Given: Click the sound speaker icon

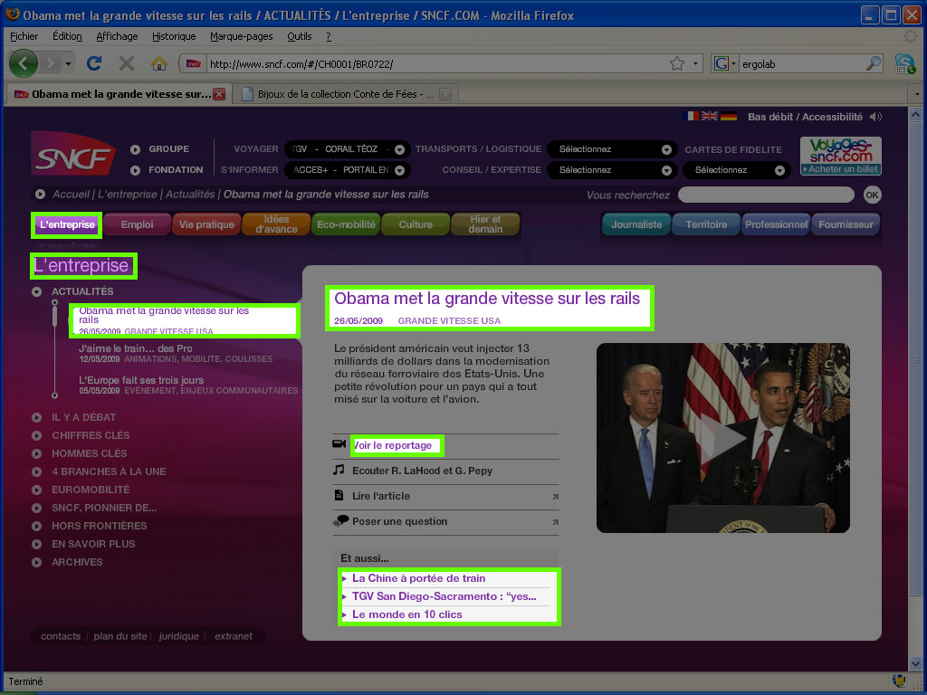Looking at the screenshot, I should click(875, 117).
